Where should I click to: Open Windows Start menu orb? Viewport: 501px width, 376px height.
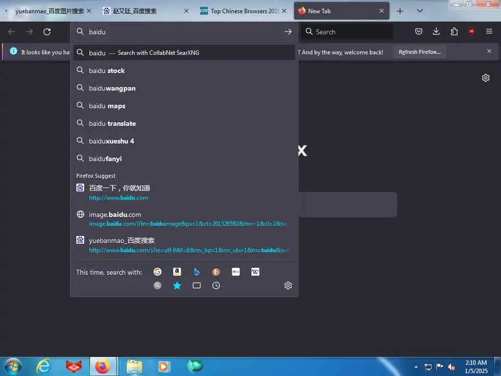coord(13,366)
